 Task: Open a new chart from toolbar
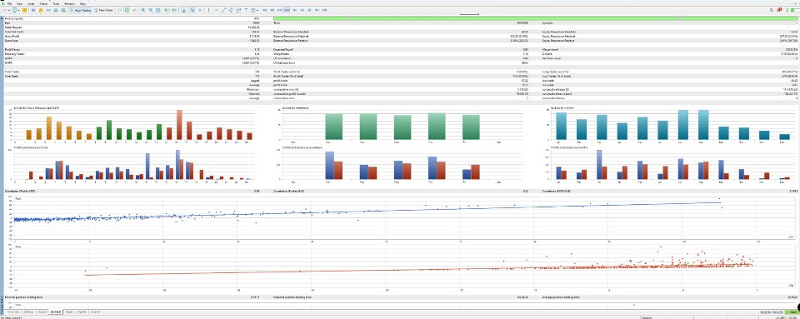[x=5, y=10]
